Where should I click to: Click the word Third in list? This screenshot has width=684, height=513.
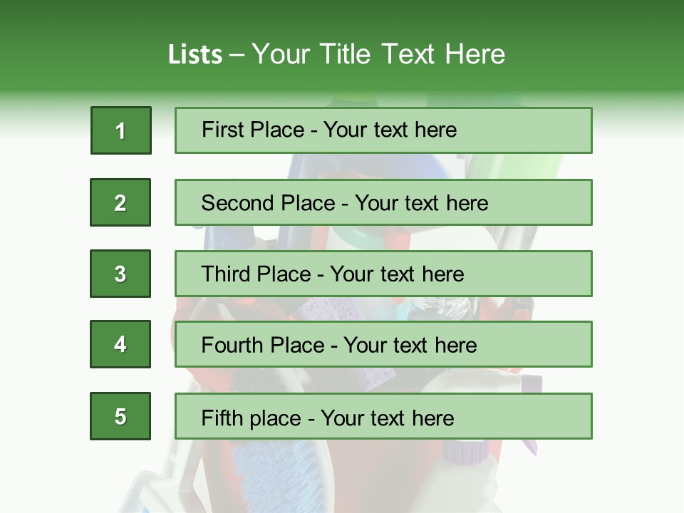click(225, 274)
